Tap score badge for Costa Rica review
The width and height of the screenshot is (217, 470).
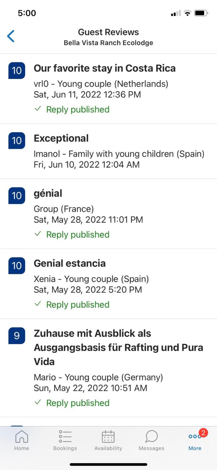(17, 71)
